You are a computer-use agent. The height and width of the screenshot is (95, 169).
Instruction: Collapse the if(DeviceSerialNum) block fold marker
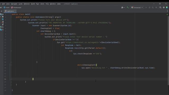point(11,40)
